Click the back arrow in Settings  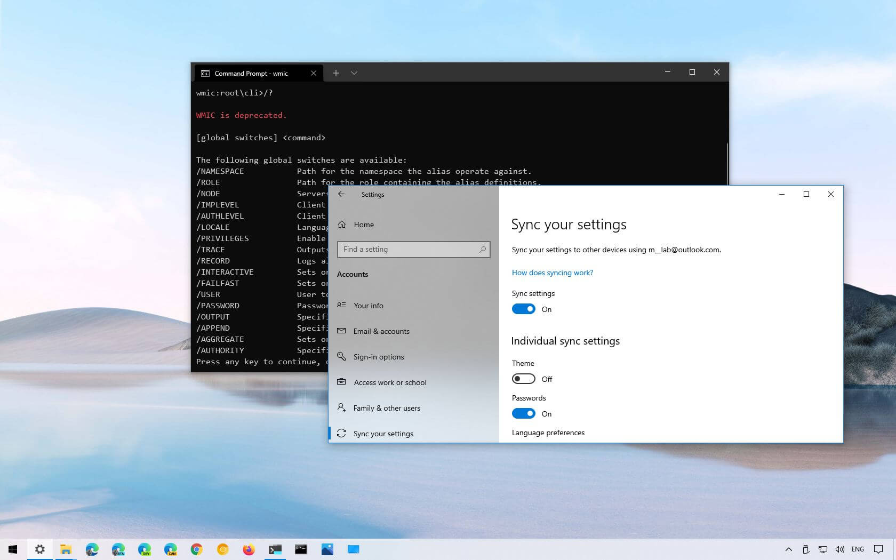pos(342,194)
